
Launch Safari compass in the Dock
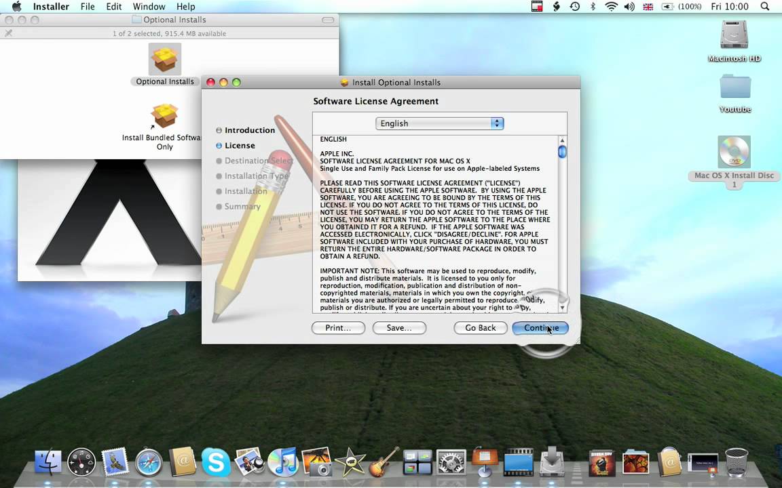149,463
